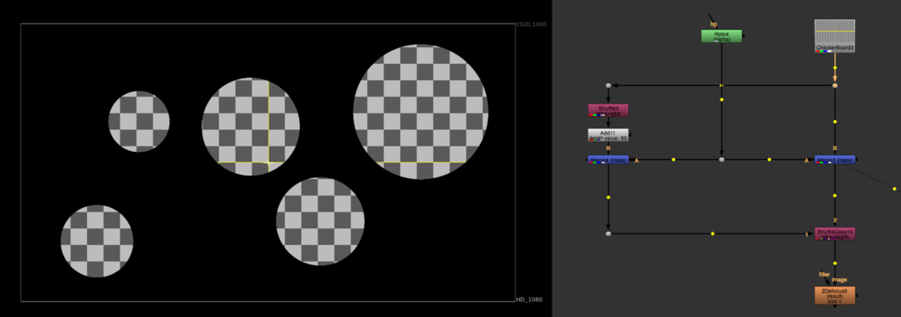This screenshot has width=901, height=317.
Task: Click the filter input label on ZDefocus5
Action: point(824,275)
